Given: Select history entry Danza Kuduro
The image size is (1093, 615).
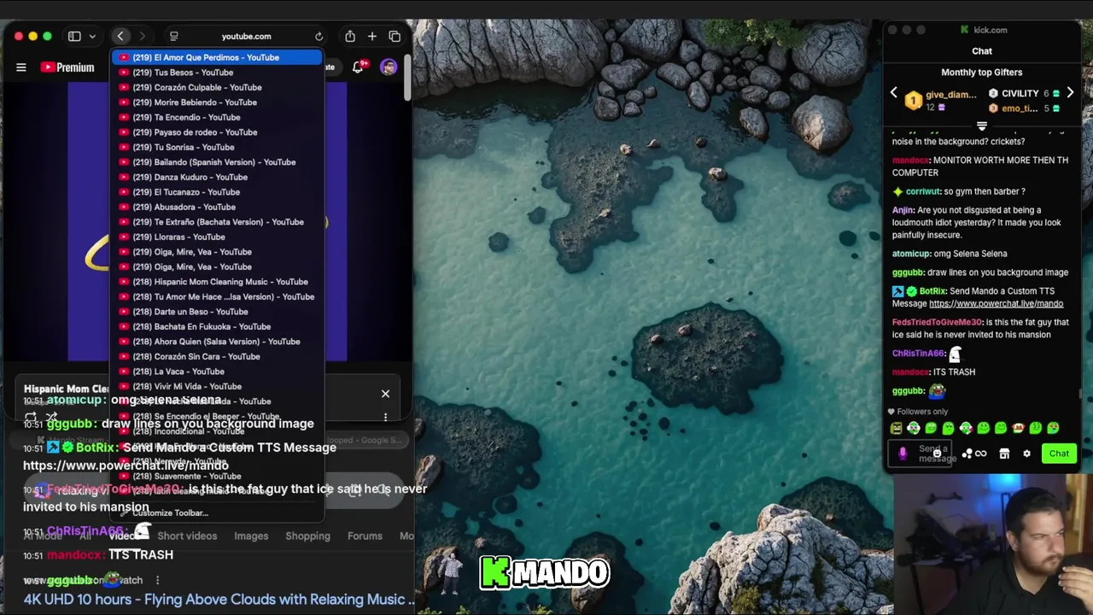Looking at the screenshot, I should [x=217, y=177].
